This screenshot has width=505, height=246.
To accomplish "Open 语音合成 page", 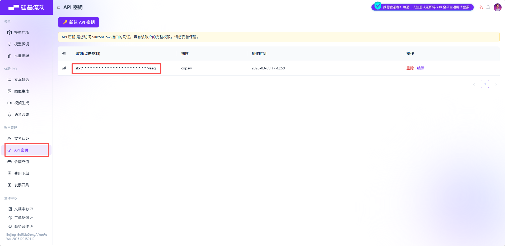I will coord(22,115).
